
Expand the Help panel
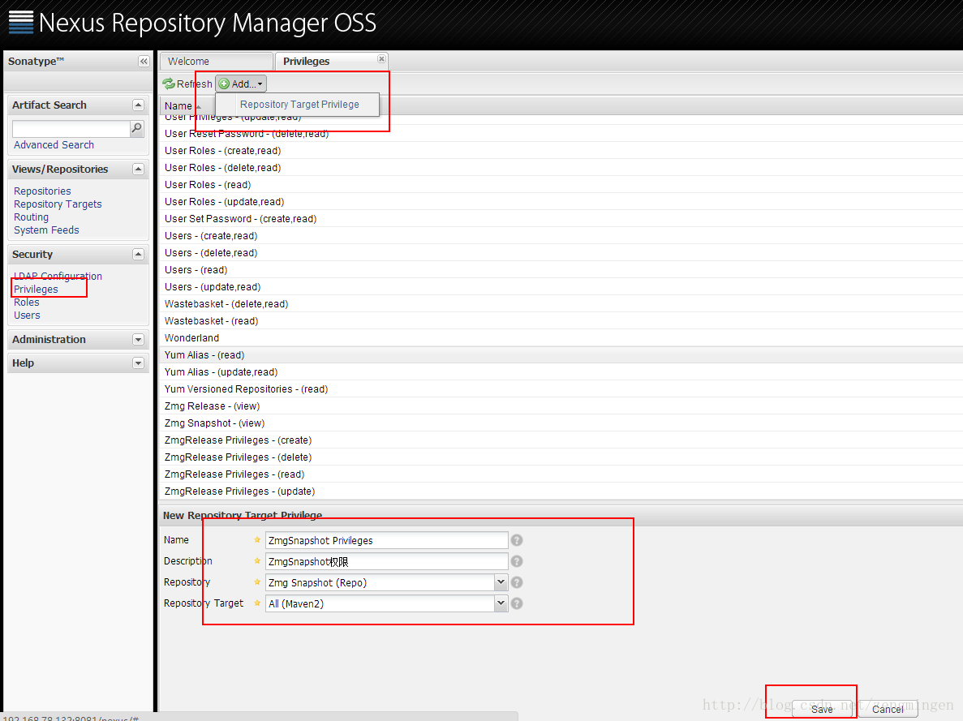point(138,363)
